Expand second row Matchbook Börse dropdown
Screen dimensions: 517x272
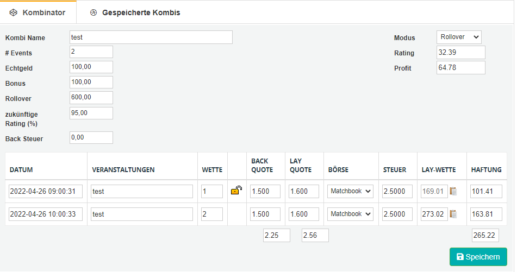[350, 214]
